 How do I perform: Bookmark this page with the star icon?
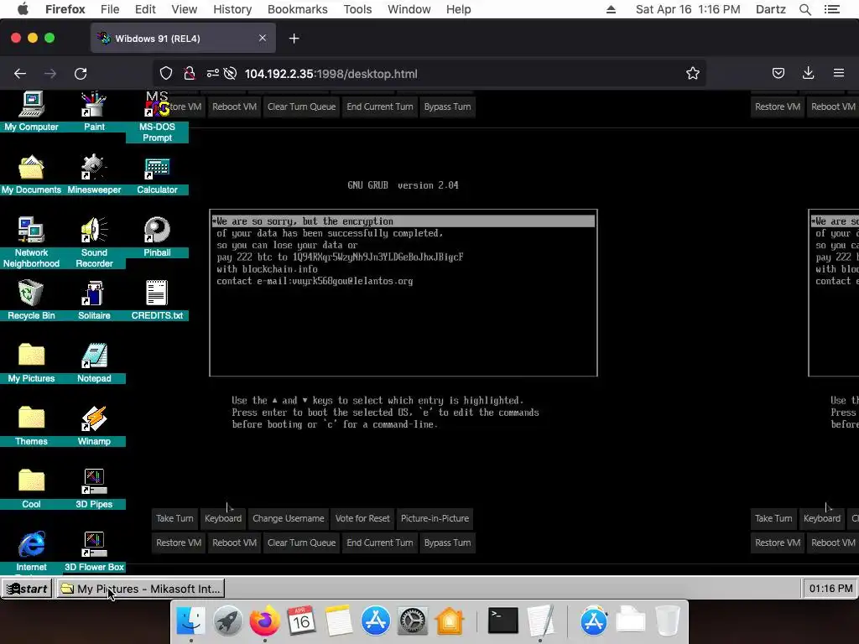(x=692, y=74)
